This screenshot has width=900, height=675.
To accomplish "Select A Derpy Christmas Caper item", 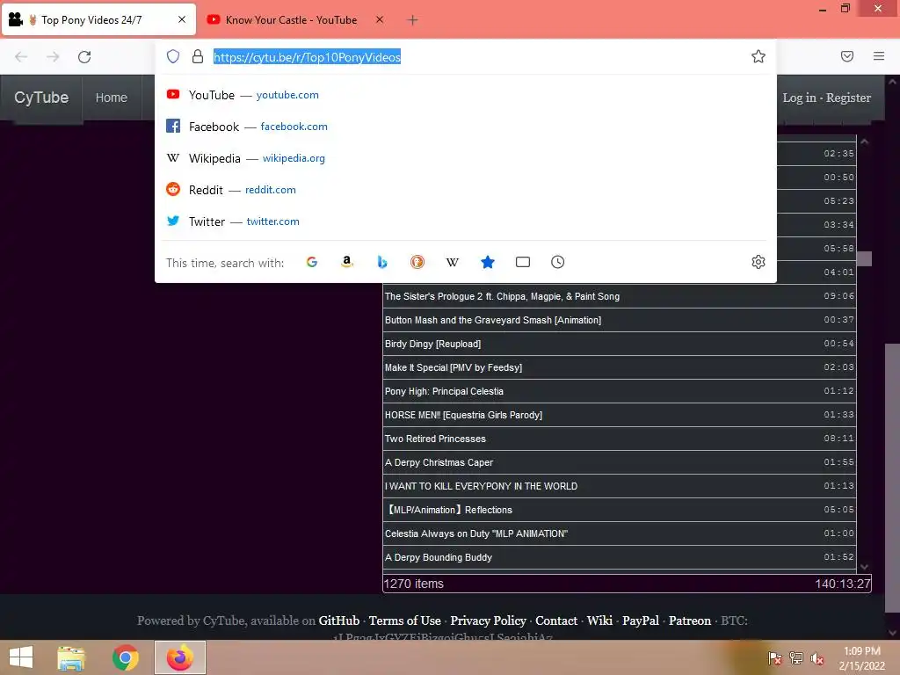I will coord(620,462).
